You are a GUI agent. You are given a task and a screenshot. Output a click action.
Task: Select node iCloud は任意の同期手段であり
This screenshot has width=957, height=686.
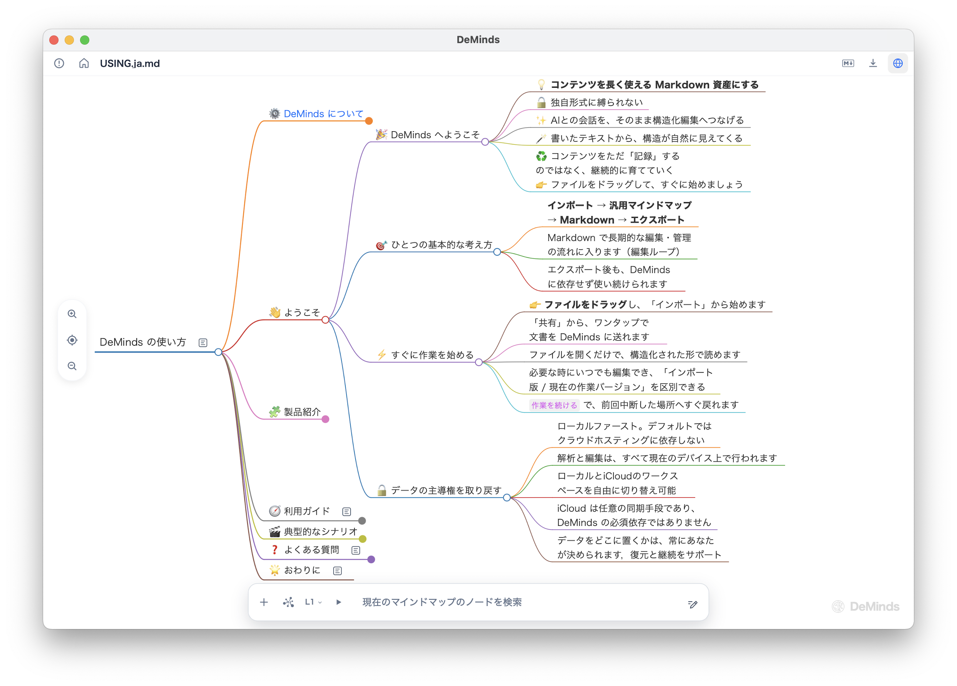point(634,515)
